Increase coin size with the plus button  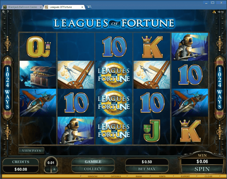click(x=54, y=169)
